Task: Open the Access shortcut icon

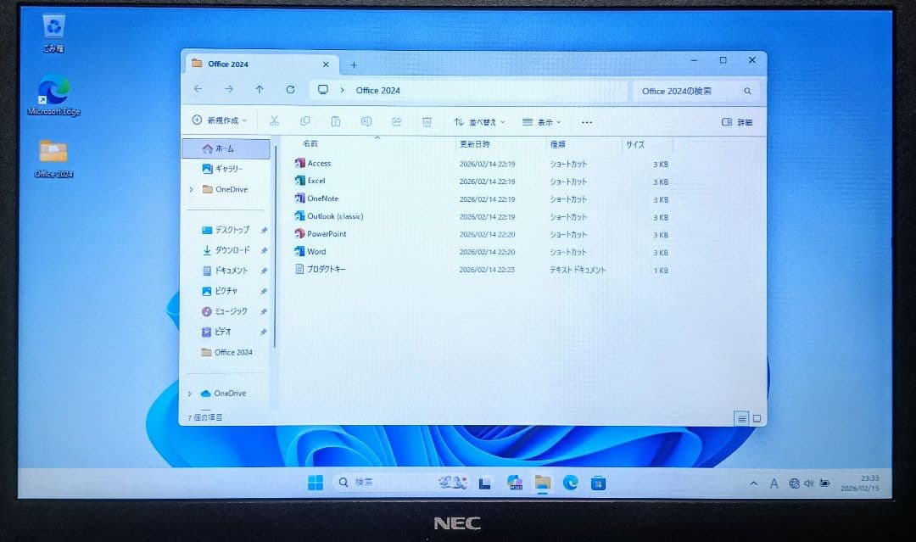Action: (299, 163)
